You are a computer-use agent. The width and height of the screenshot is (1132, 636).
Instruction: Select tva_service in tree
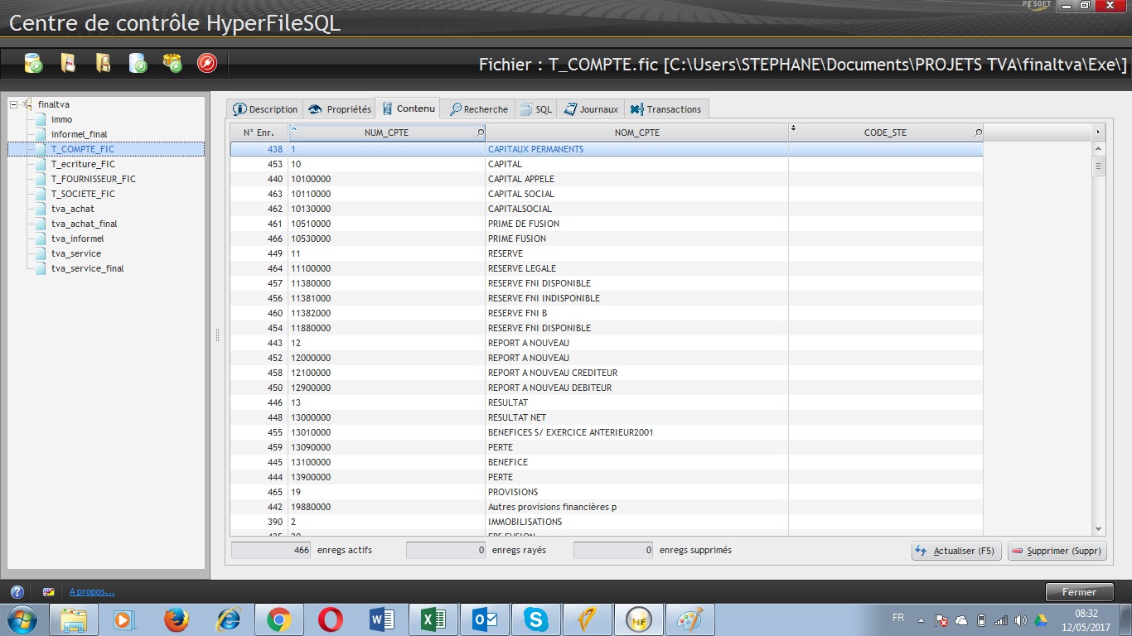click(75, 253)
